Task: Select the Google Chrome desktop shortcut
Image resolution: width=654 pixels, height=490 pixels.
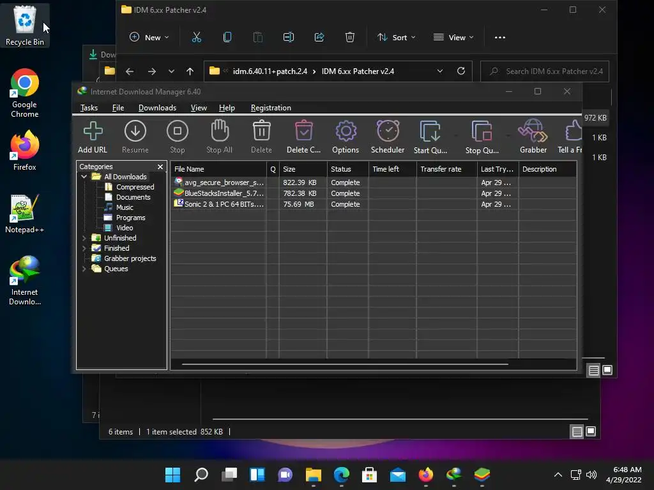Action: [x=25, y=93]
